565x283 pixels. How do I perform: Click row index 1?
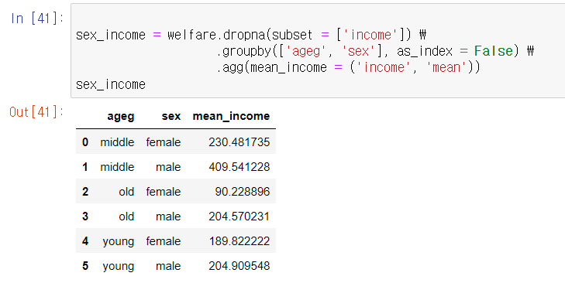tap(85, 167)
